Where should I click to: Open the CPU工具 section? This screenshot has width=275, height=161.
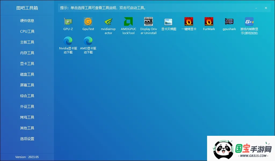click(27, 31)
